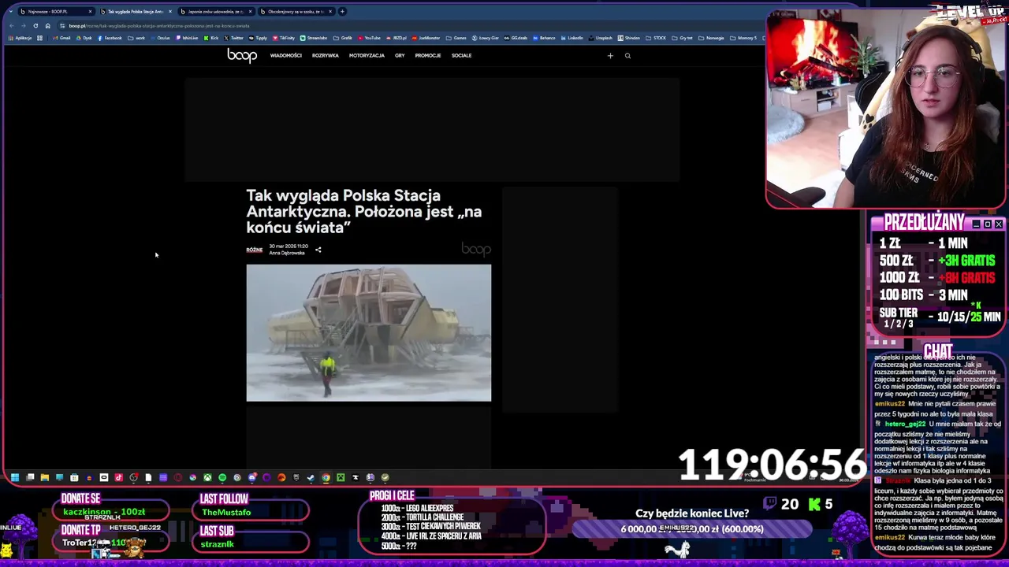Screen dimensions: 1009x567
Task: Switch to the Obcokrajowcy są w szoku tab
Action: click(296, 12)
